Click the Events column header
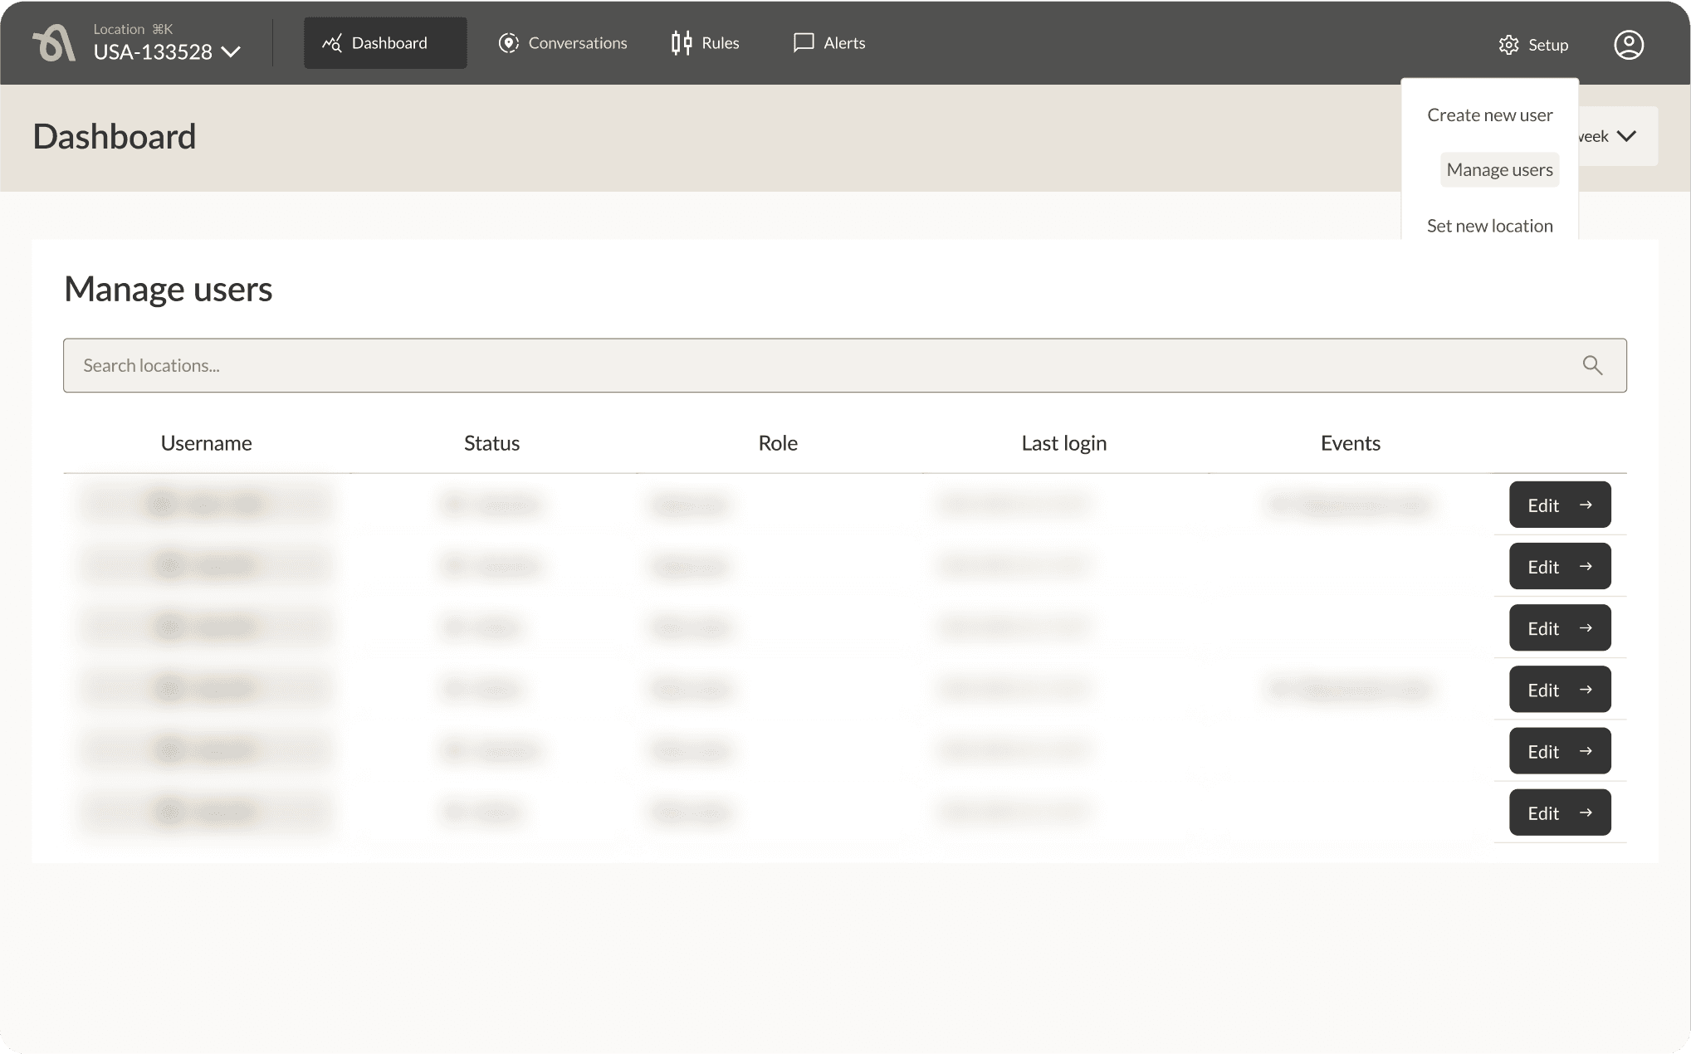The height and width of the screenshot is (1054, 1691). [1351, 443]
